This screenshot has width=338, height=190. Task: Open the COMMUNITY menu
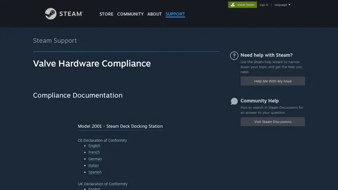coord(130,14)
